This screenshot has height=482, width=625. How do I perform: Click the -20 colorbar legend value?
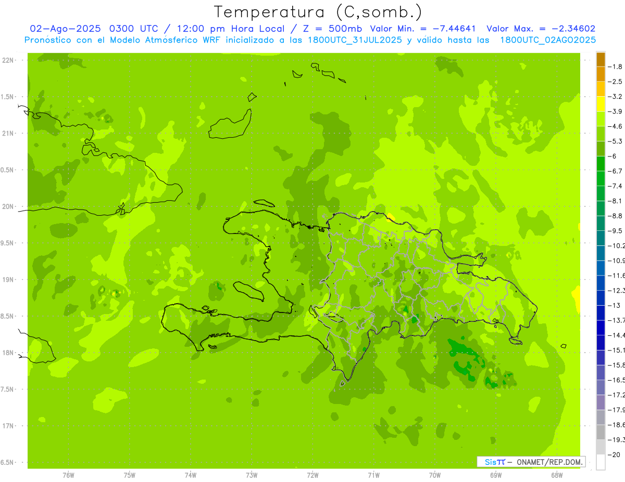pos(614,454)
